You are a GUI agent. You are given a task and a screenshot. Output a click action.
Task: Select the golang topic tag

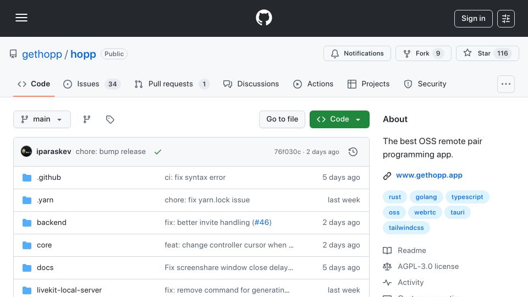[426, 197]
